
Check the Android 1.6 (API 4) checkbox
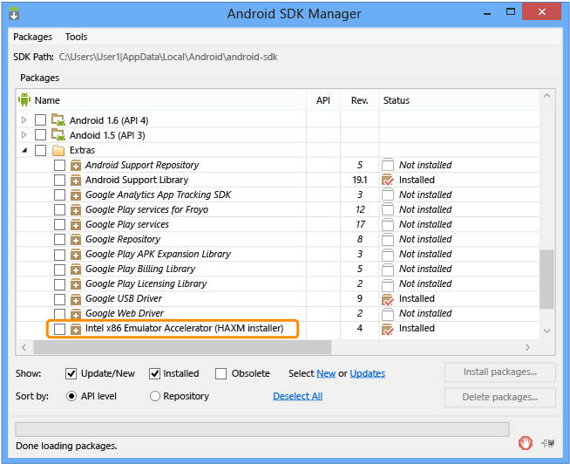pyautogui.click(x=40, y=119)
